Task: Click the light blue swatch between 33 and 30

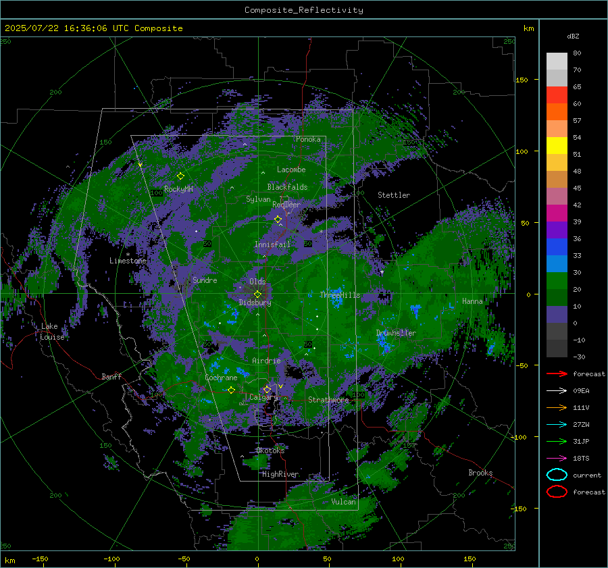Action: click(x=557, y=263)
